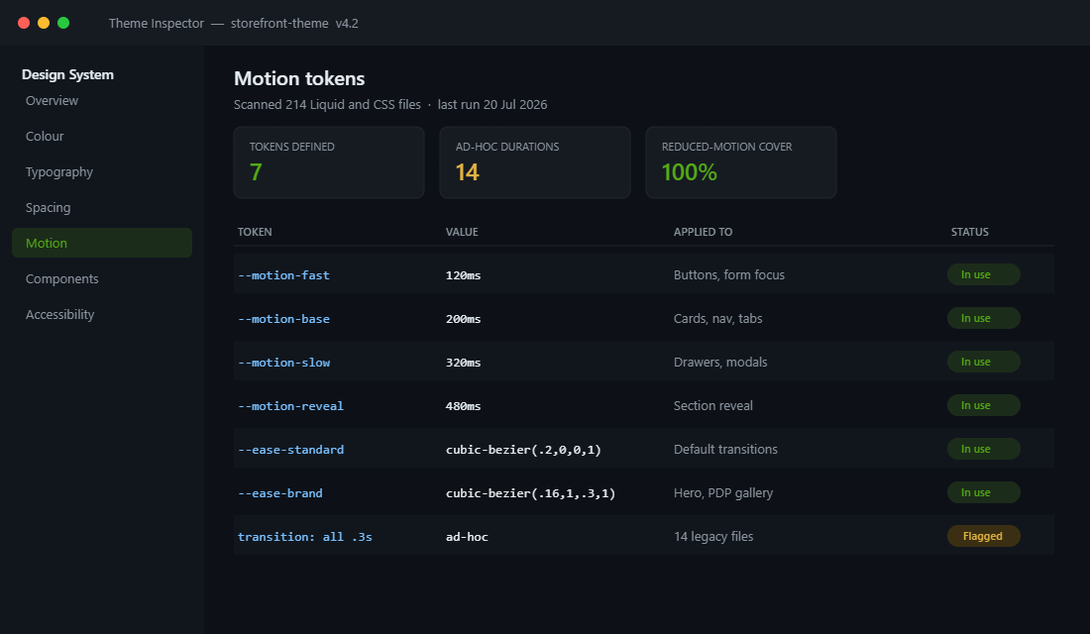Screen dimensions: 1090x634
Task: Click the Tokens Defined card
Action: click(329, 162)
